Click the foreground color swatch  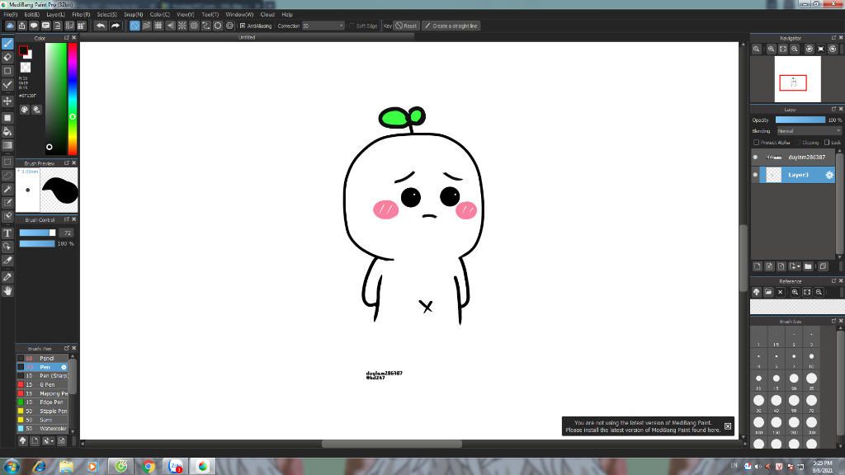pyautogui.click(x=23, y=50)
